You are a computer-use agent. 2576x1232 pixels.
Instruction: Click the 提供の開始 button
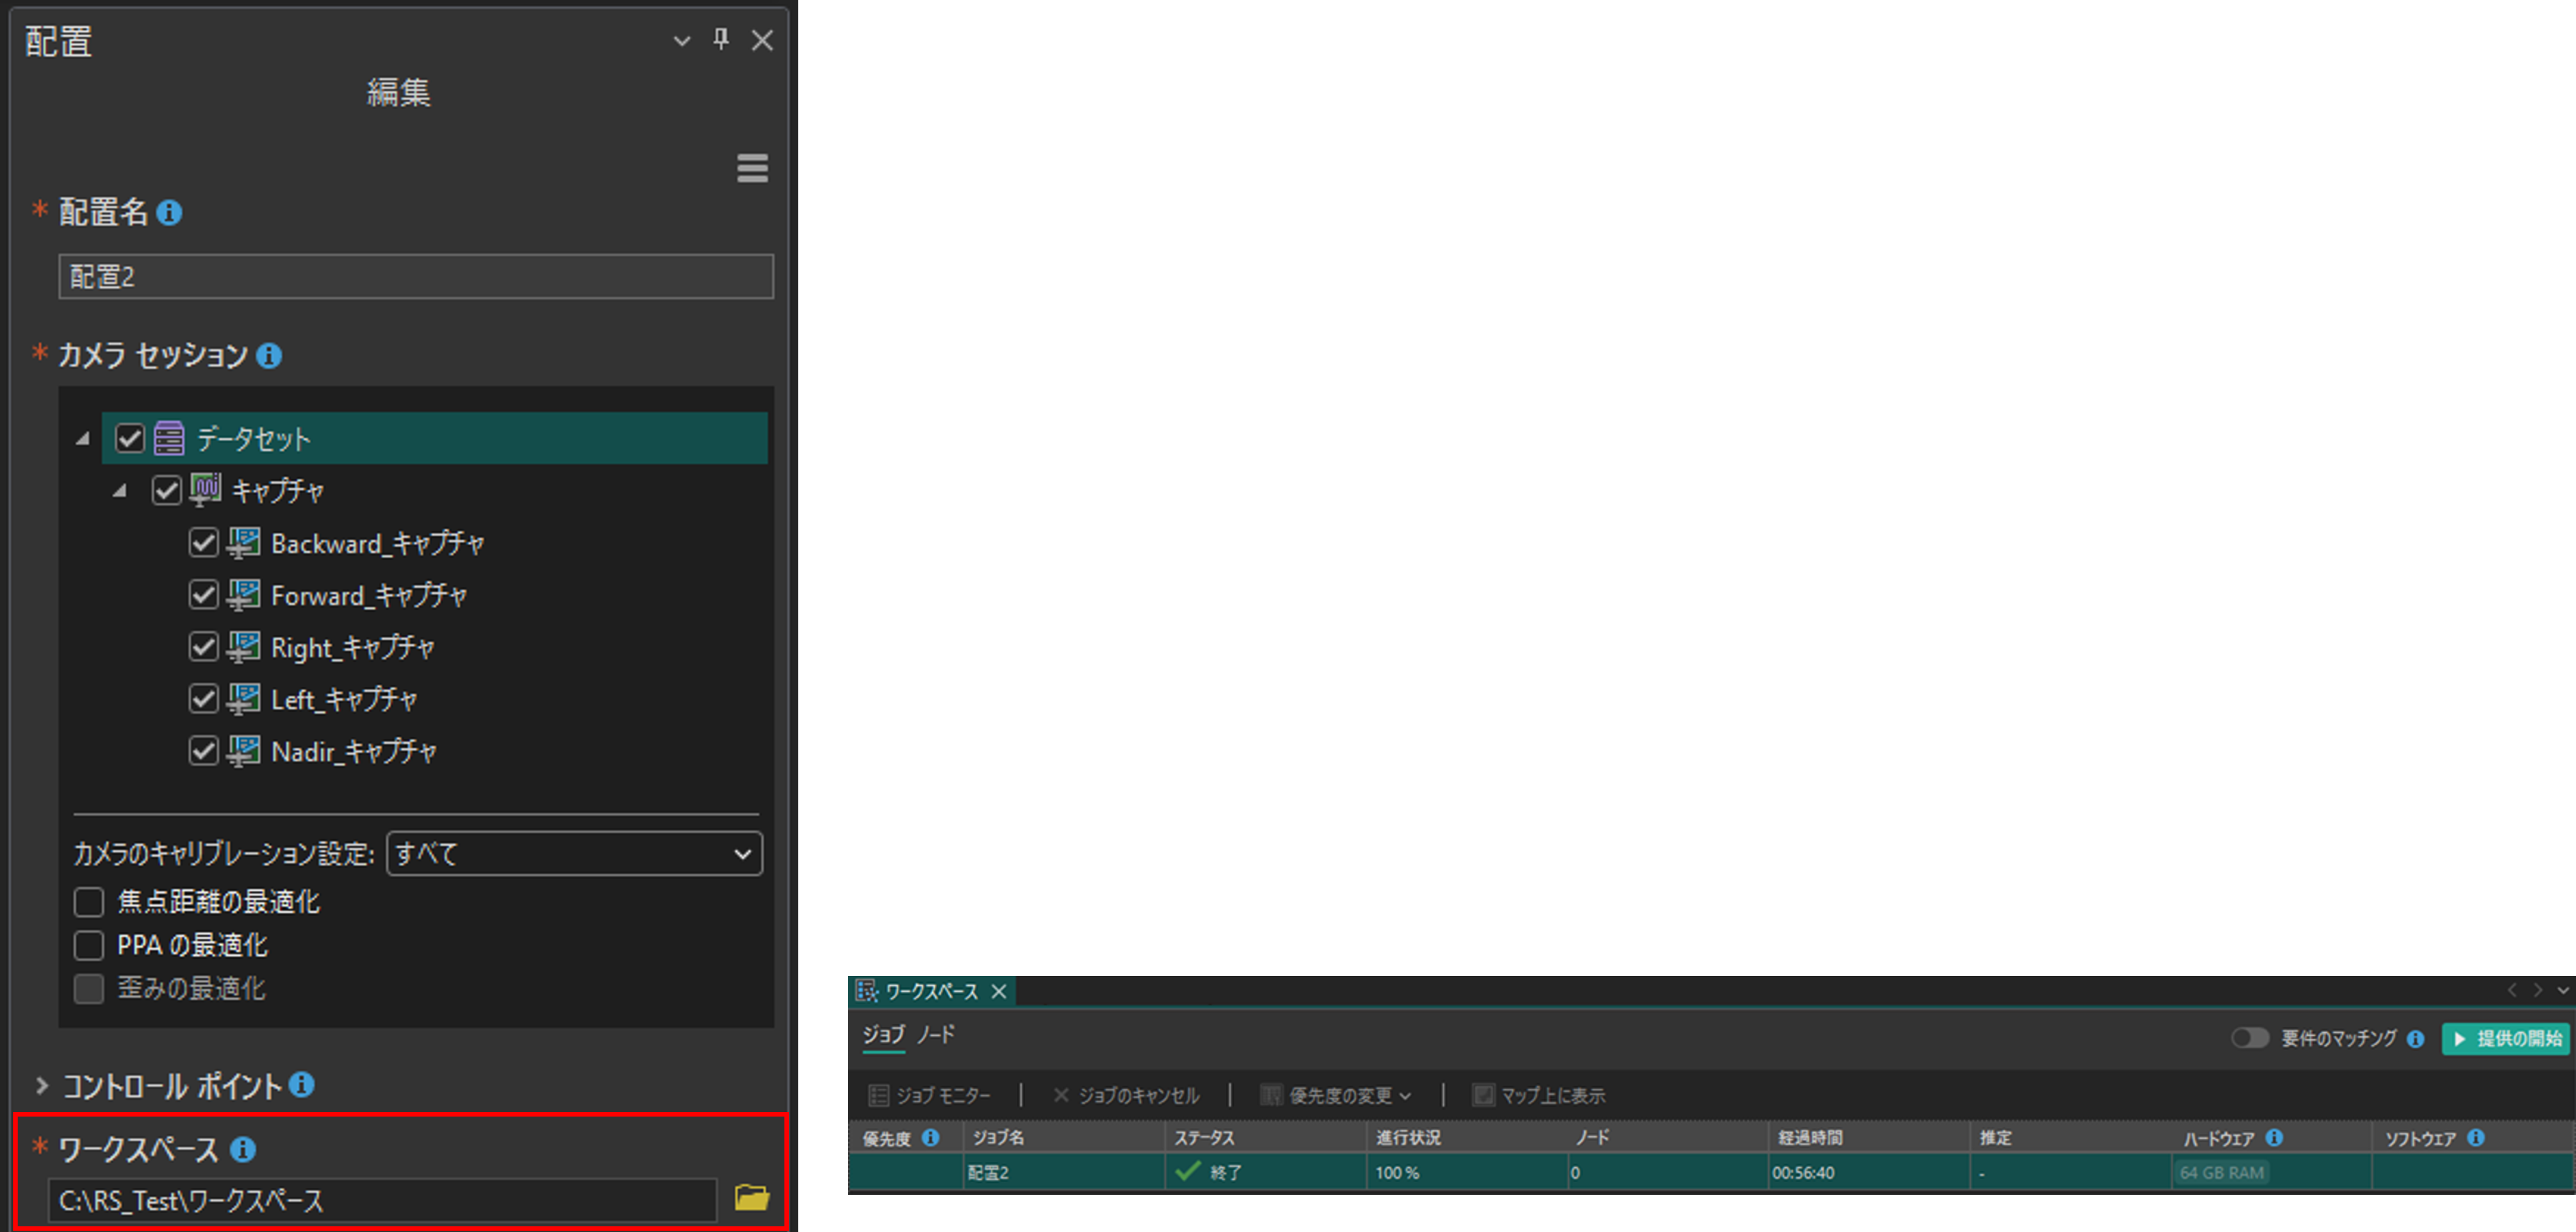click(x=2505, y=1038)
